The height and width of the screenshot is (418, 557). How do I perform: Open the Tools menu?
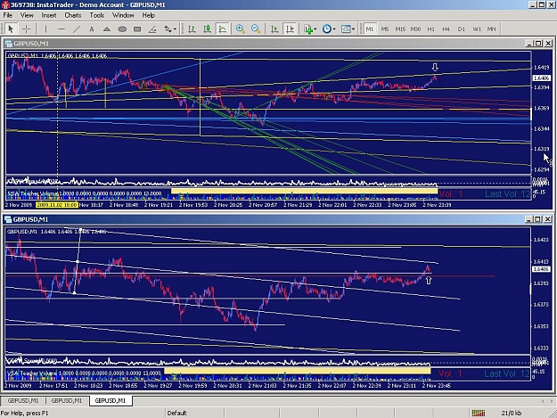point(96,15)
